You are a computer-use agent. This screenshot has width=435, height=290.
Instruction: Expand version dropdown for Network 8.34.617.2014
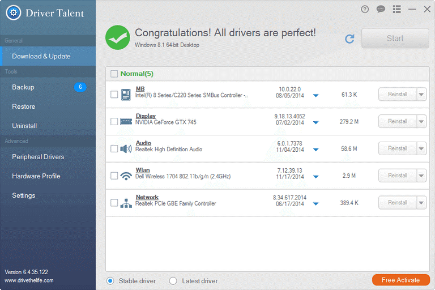315,204
